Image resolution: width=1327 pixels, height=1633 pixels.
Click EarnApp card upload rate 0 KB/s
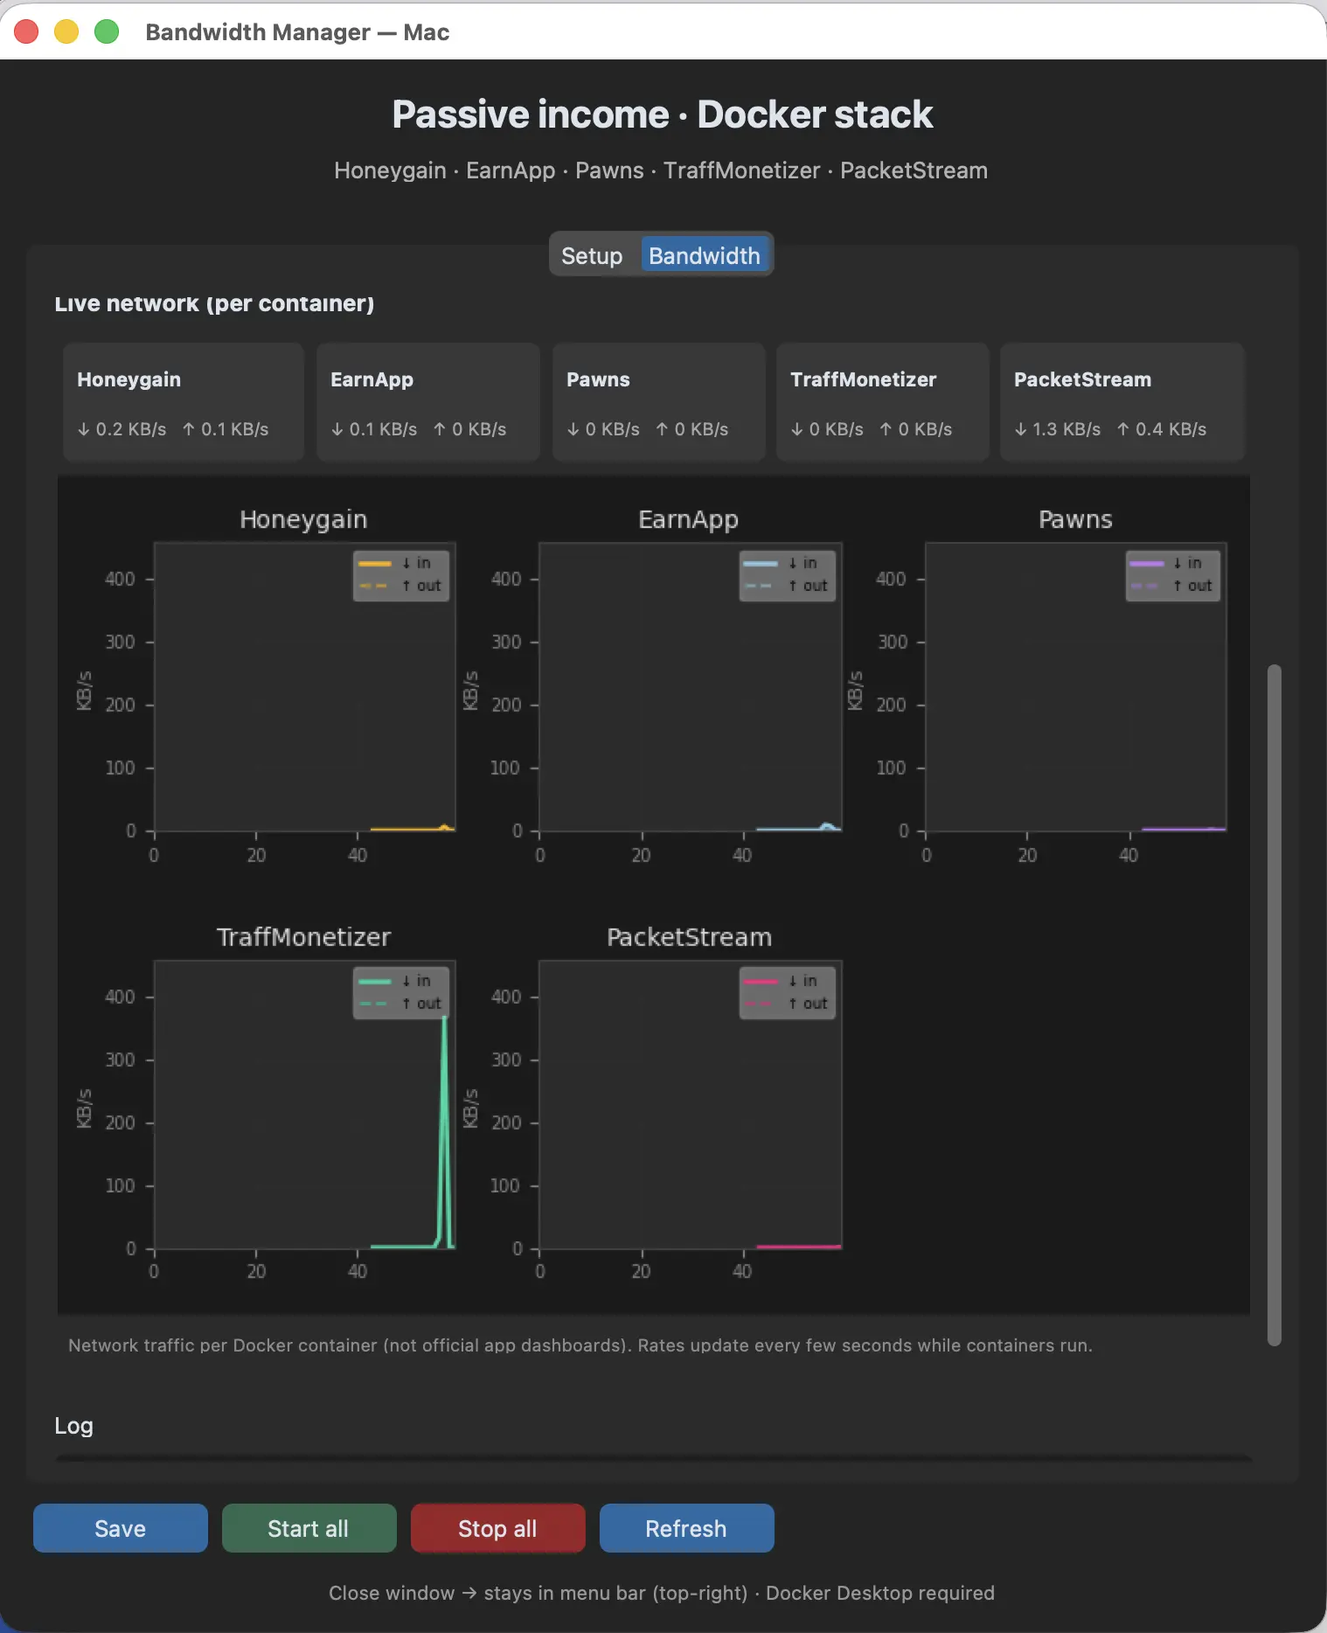pyautogui.click(x=470, y=429)
